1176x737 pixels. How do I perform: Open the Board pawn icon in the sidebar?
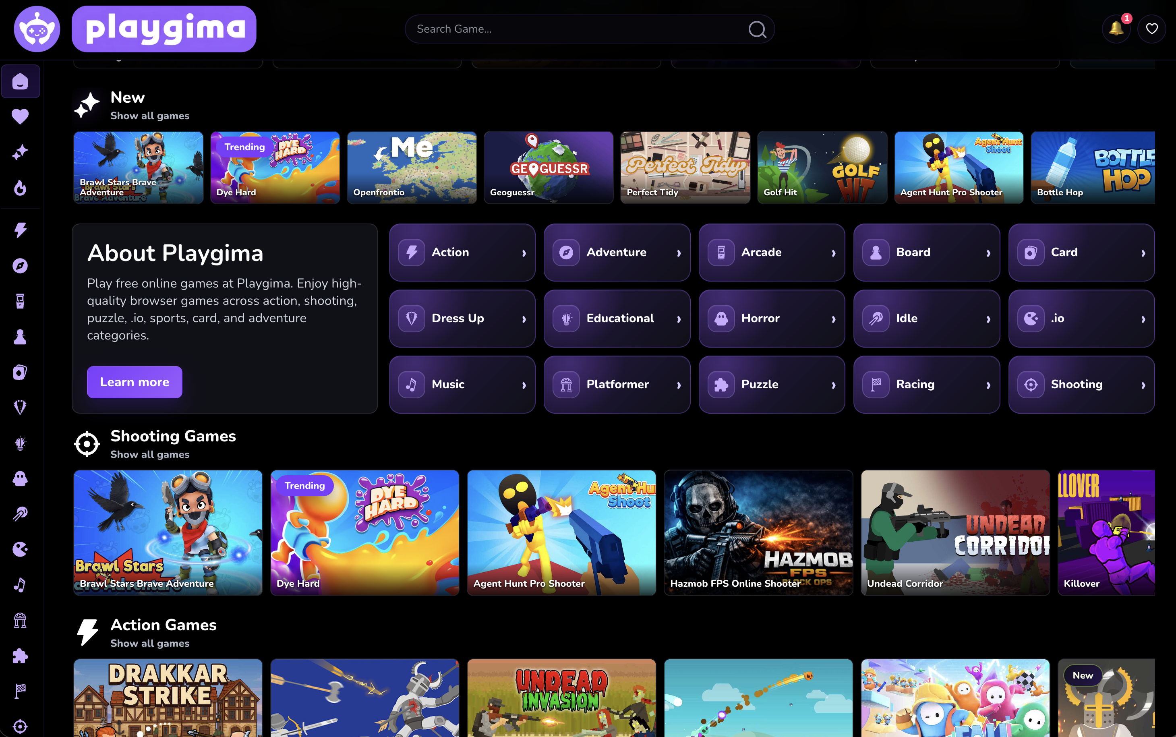tap(20, 337)
